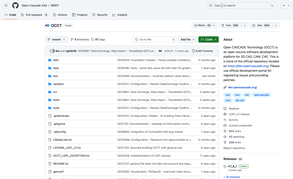
Task: Click the adm folder icon
Action: (x=50, y=60)
